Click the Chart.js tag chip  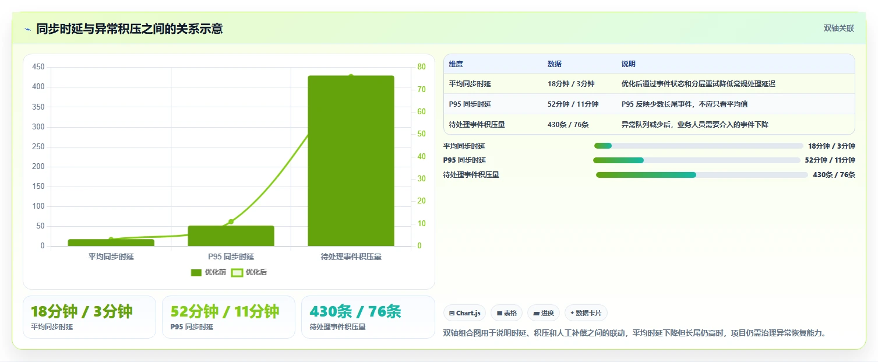(464, 313)
